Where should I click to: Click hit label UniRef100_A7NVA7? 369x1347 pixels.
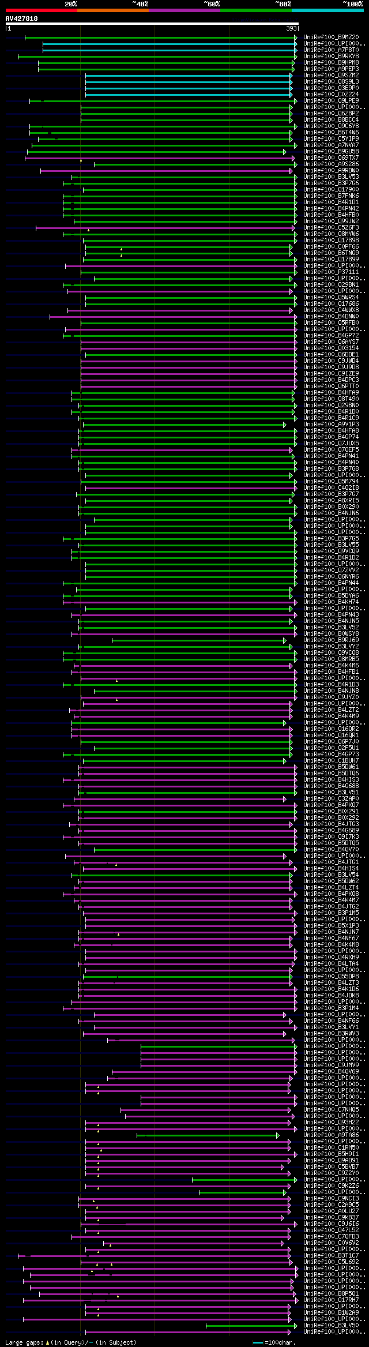(331, 145)
